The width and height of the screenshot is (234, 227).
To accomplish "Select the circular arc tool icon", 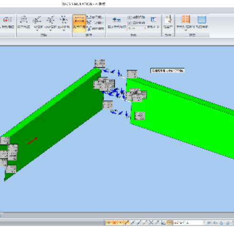I will [24, 20].
